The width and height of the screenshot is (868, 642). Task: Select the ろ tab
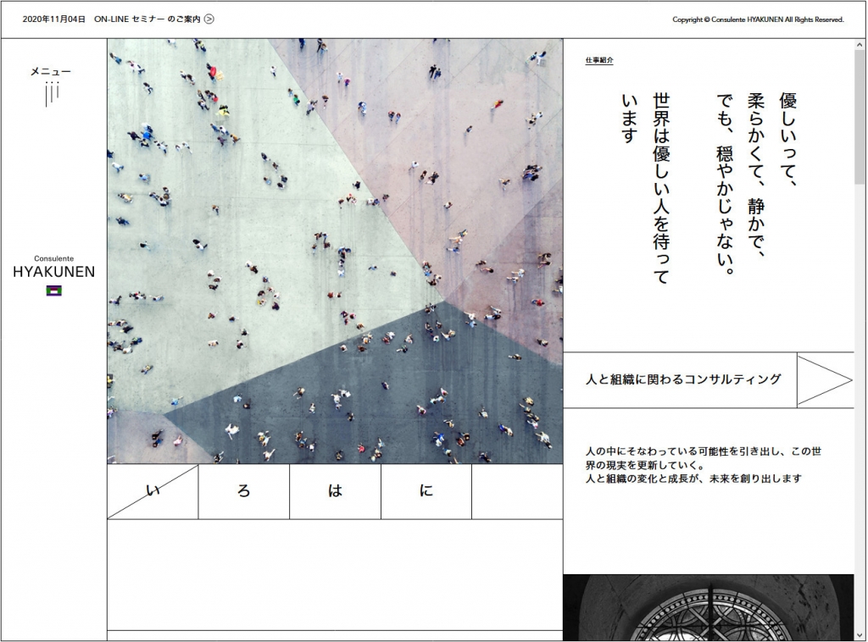pyautogui.click(x=244, y=491)
